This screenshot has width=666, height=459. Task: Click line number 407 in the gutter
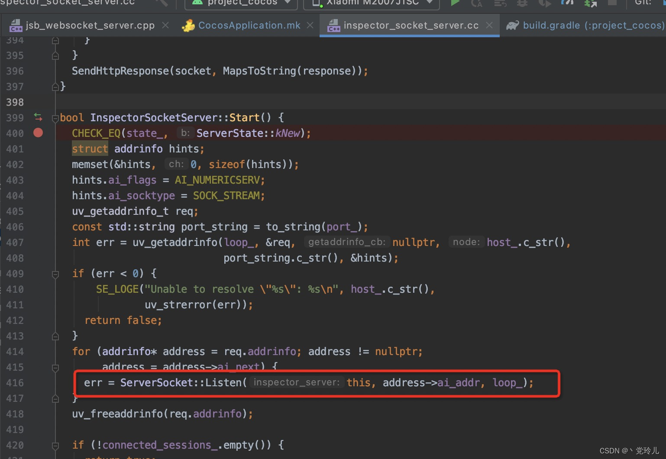[x=15, y=242]
